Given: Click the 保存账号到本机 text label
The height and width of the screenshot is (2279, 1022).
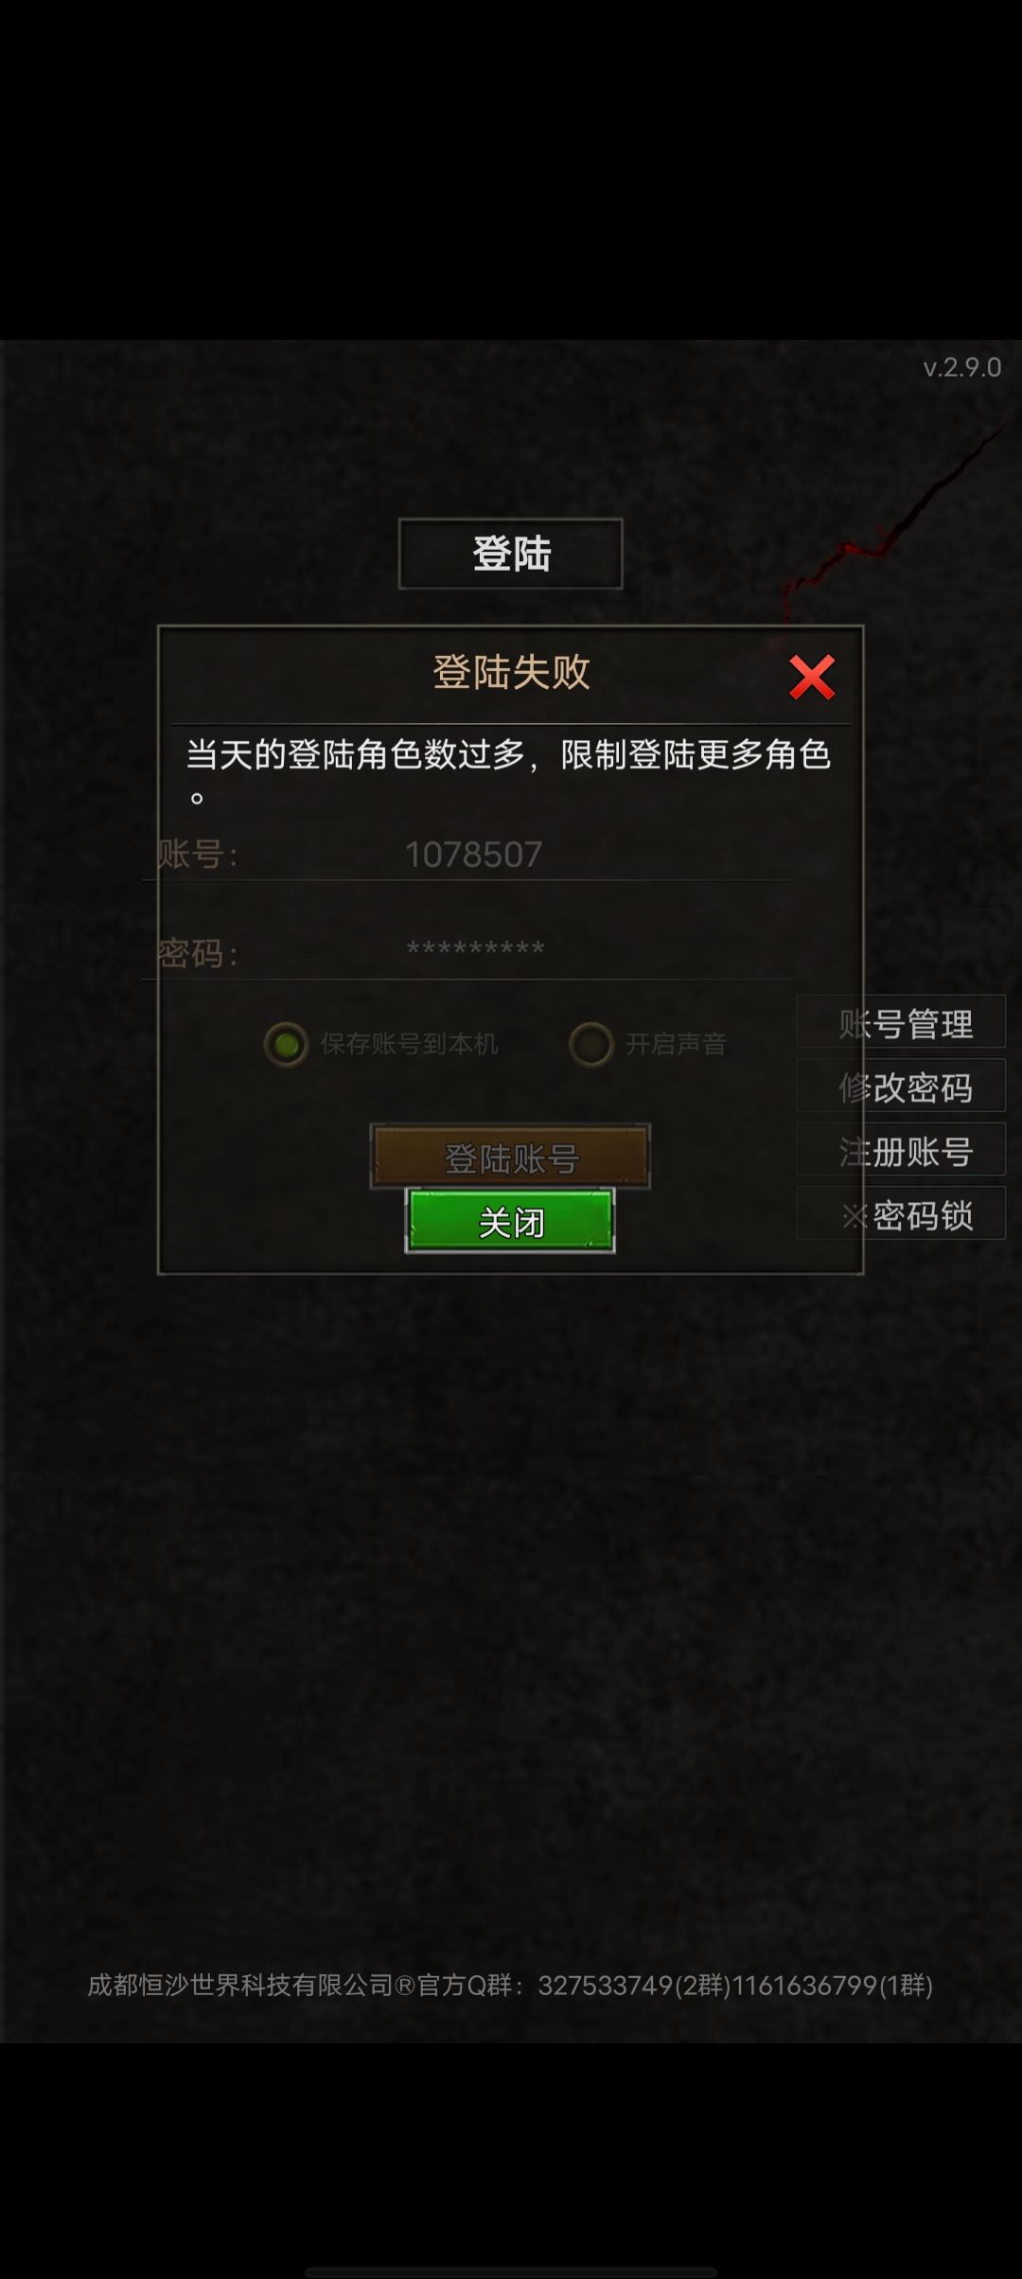Looking at the screenshot, I should click(409, 1044).
